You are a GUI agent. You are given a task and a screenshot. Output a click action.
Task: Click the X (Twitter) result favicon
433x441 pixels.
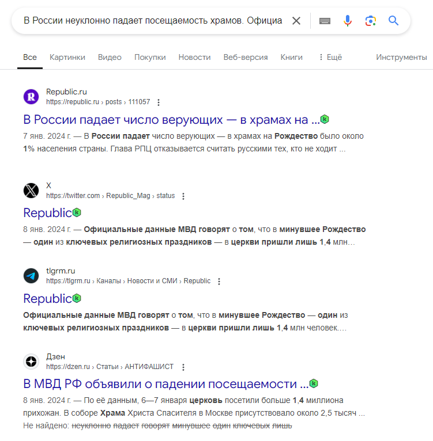coord(31,191)
